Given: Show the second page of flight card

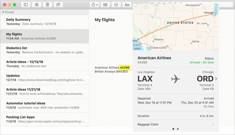Looking at the screenshot, I should [x=178, y=129].
